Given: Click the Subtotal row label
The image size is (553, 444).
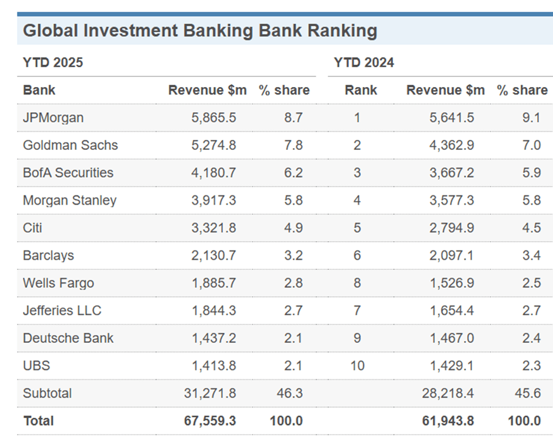Looking at the screenshot, I should (x=47, y=393).
